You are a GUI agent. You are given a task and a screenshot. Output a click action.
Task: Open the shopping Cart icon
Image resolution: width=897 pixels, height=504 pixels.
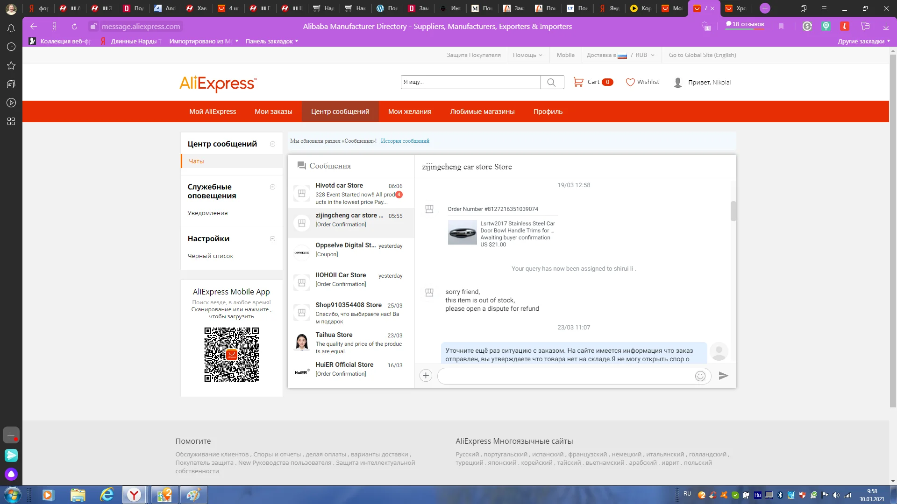point(578,82)
